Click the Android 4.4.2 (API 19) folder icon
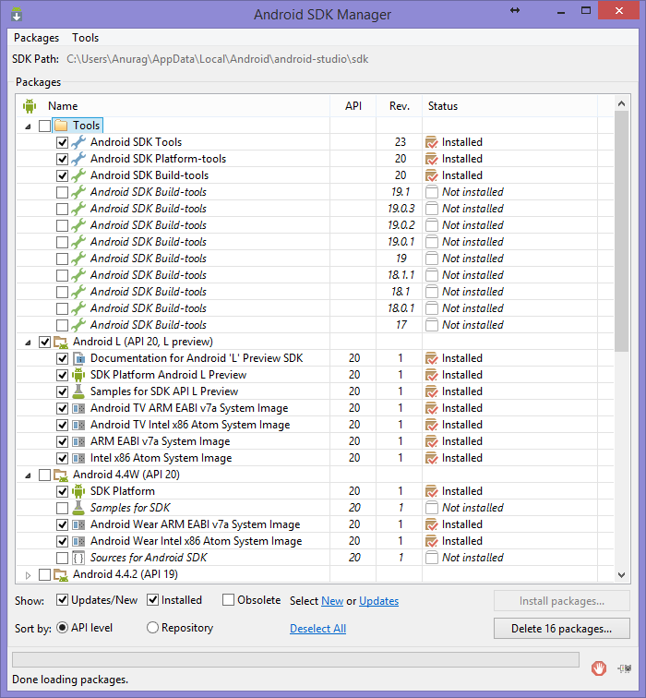646x698 pixels. pyautogui.click(x=61, y=574)
